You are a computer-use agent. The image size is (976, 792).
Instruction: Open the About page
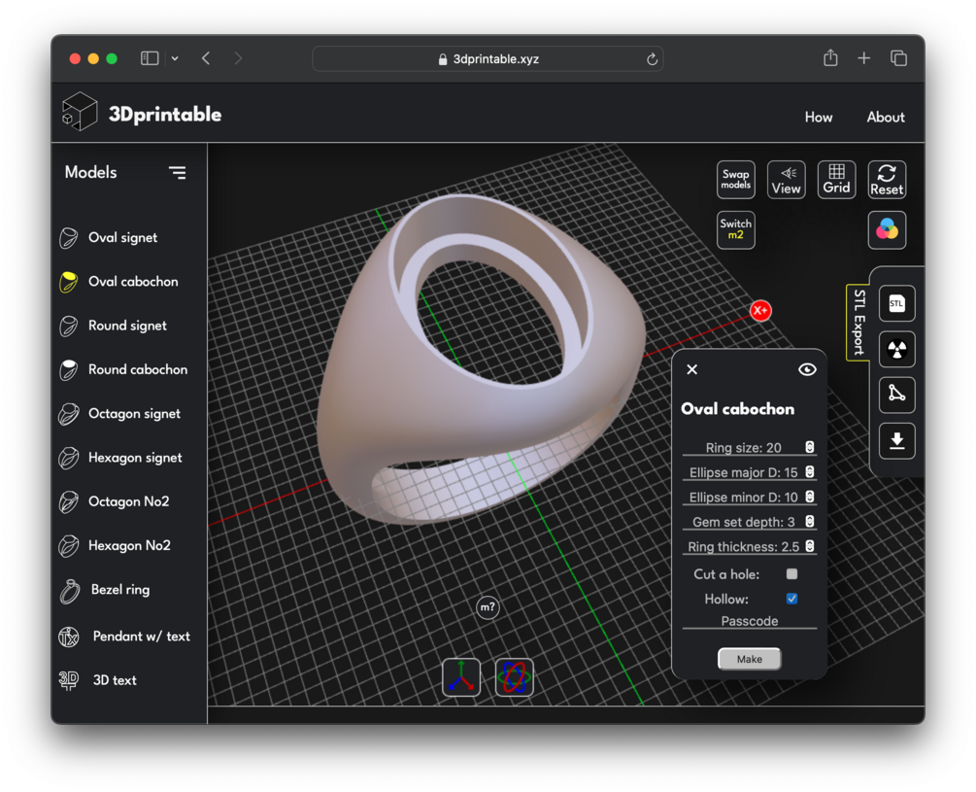click(x=886, y=117)
